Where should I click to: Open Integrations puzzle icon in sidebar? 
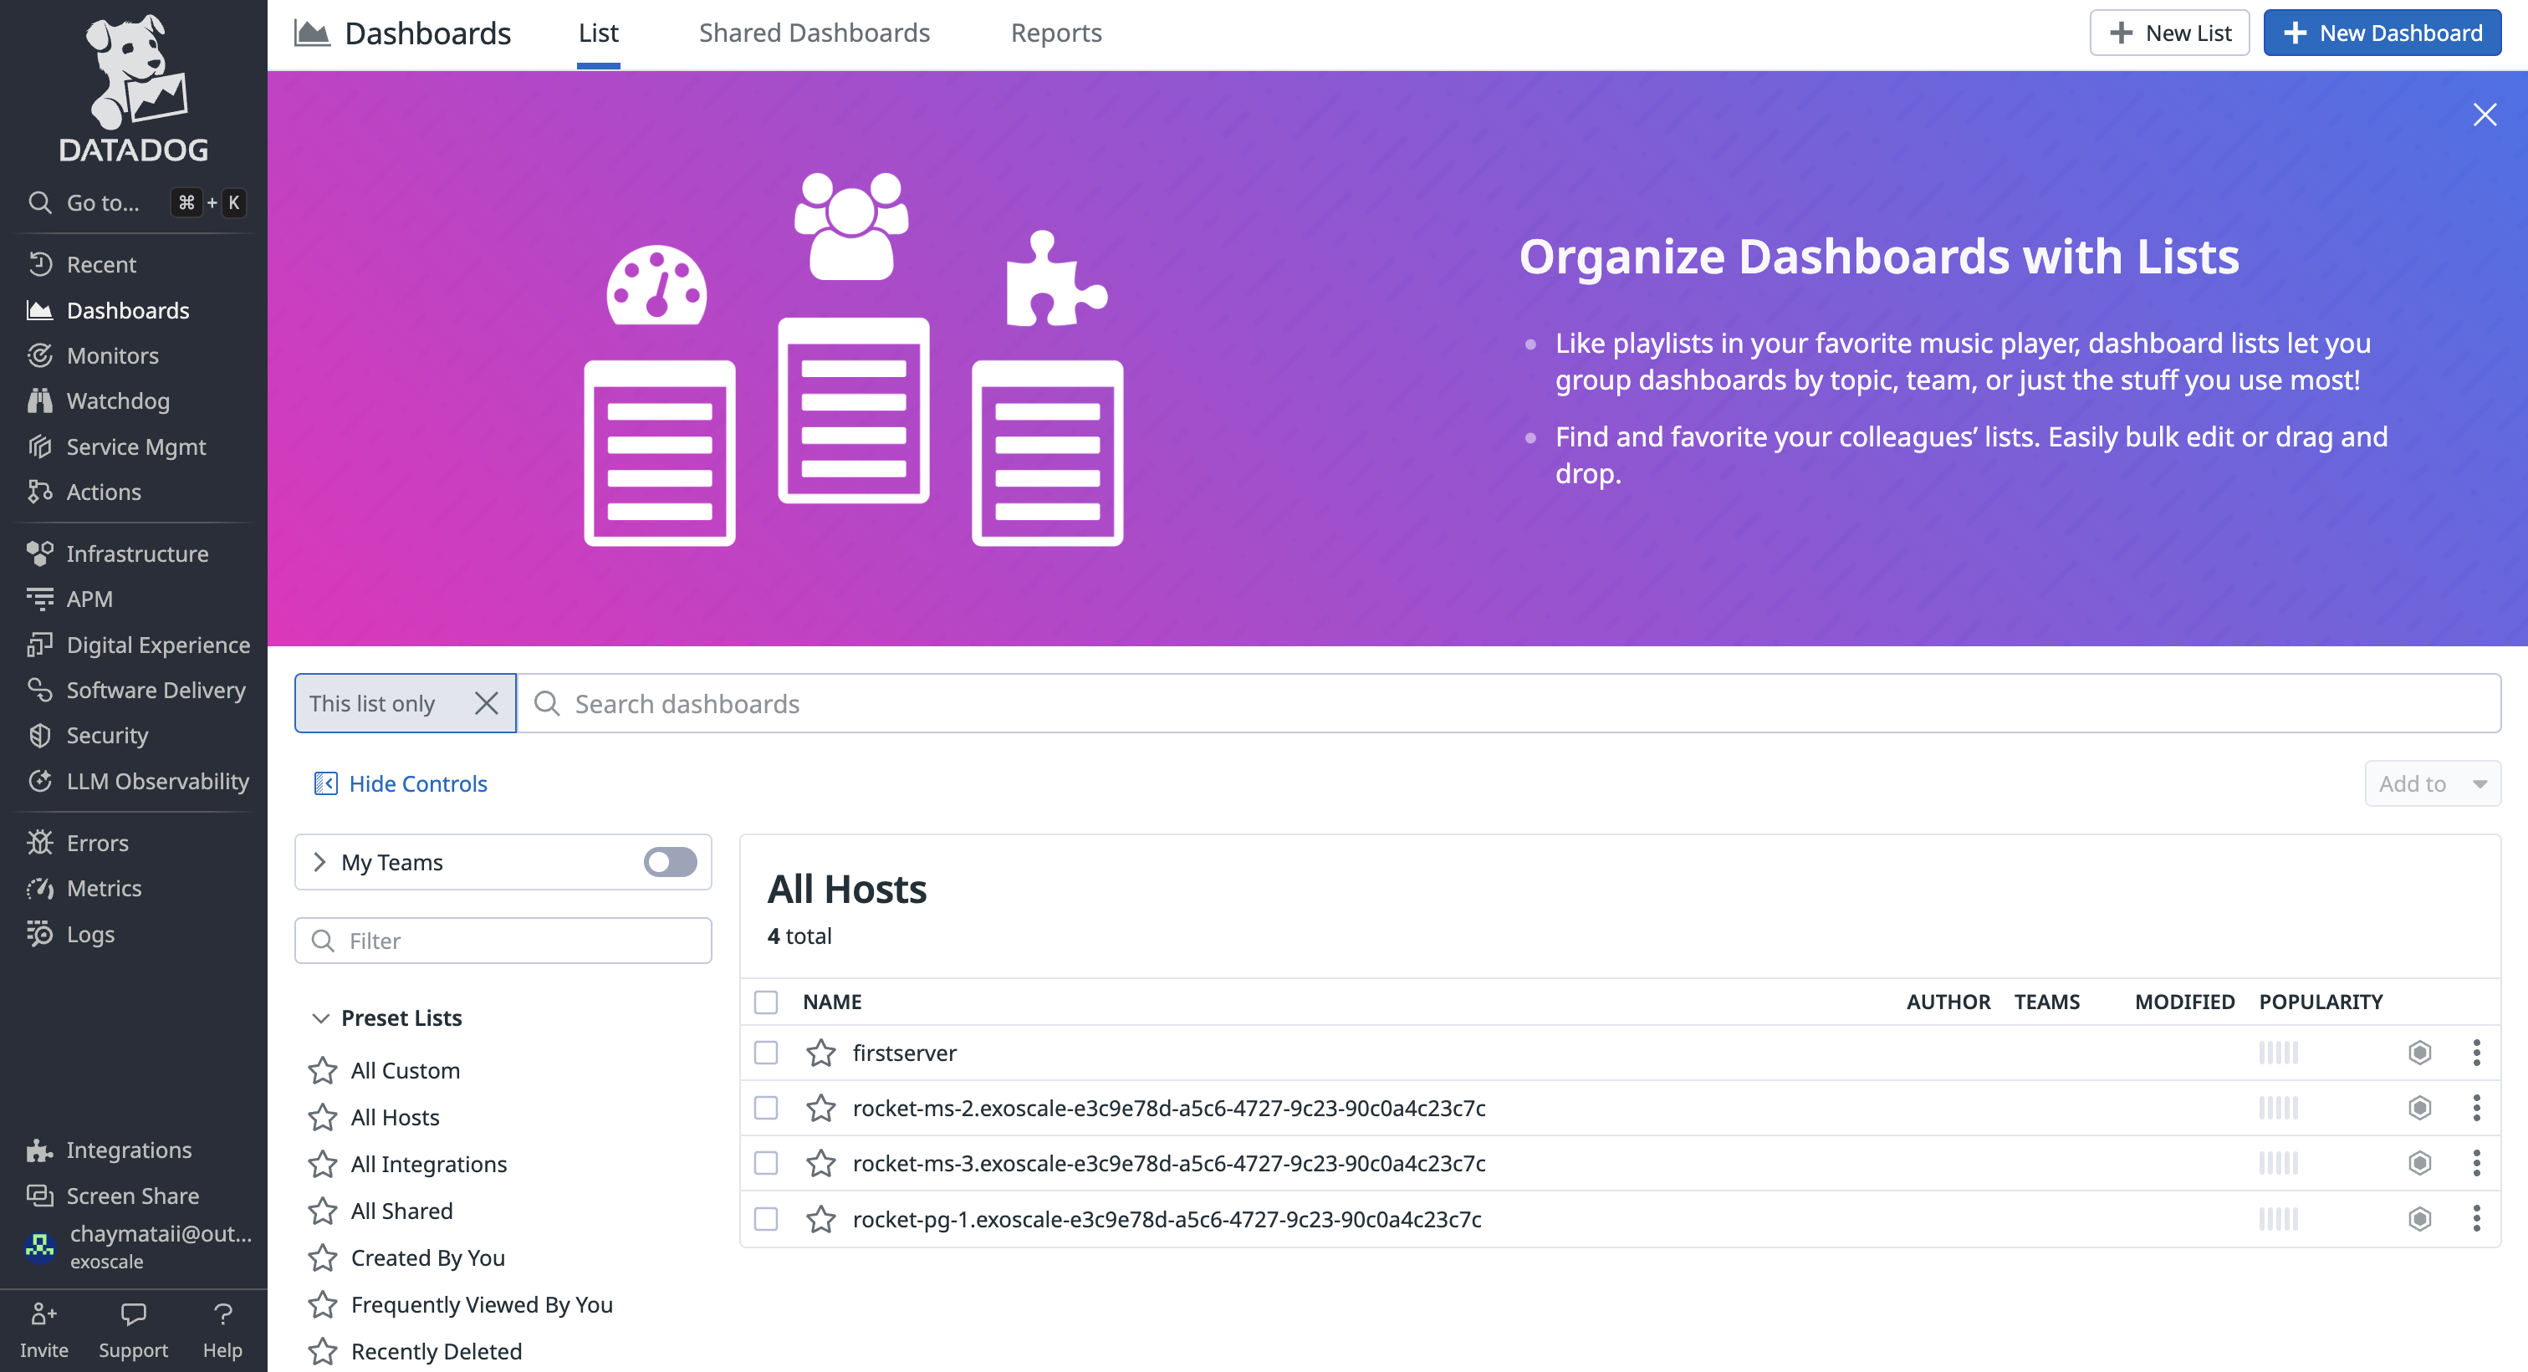tap(39, 1150)
